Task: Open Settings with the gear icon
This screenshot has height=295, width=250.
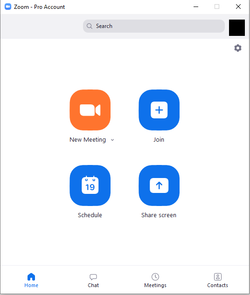Action: pos(238,48)
